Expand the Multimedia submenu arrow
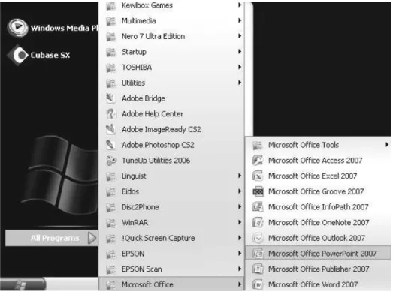Image resolution: width=393 pixels, height=292 pixels. 240,20
